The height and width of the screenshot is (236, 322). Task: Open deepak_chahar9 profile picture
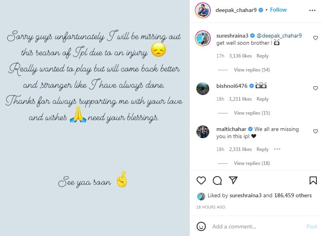point(203,10)
